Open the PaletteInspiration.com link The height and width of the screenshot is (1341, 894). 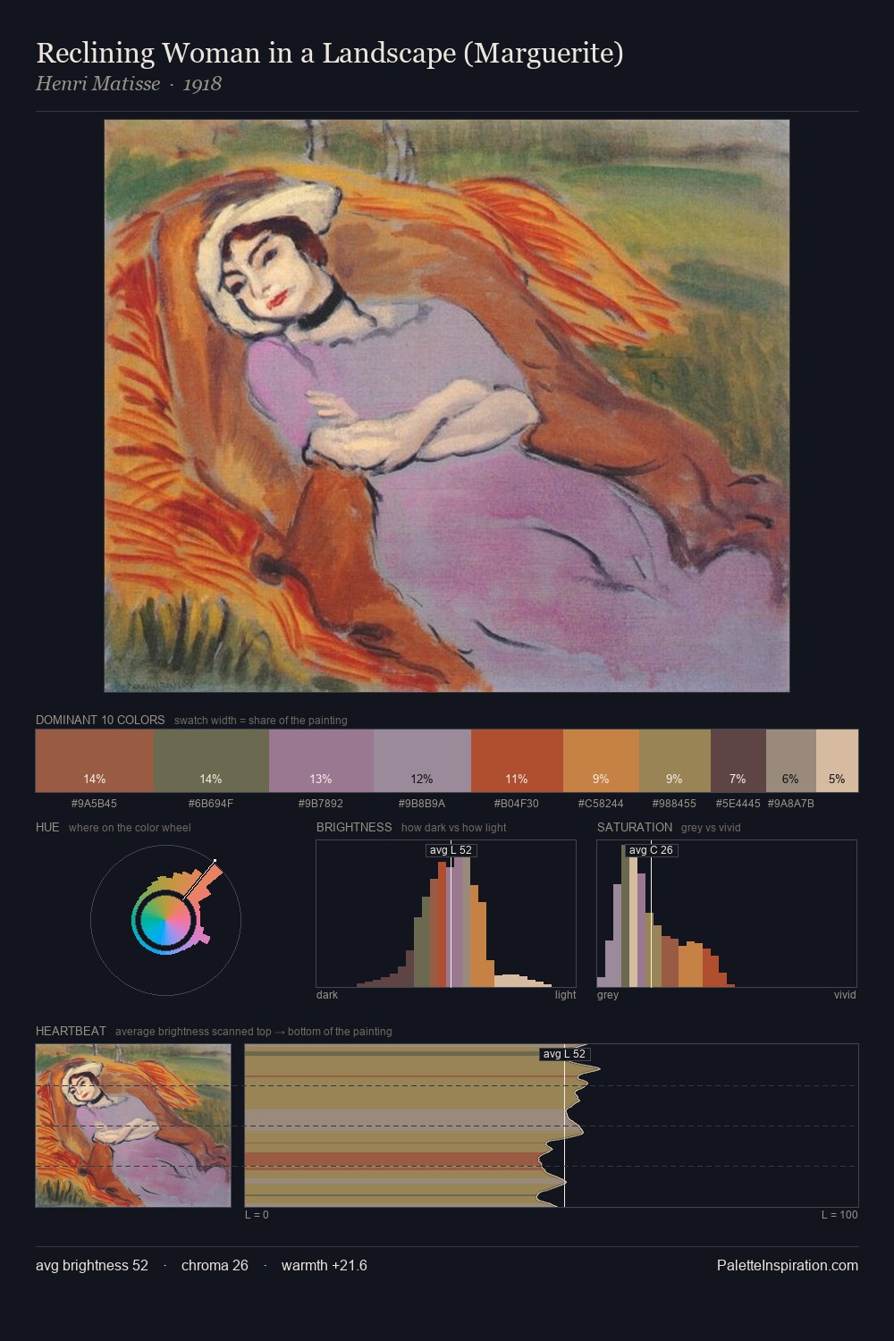(x=788, y=1265)
